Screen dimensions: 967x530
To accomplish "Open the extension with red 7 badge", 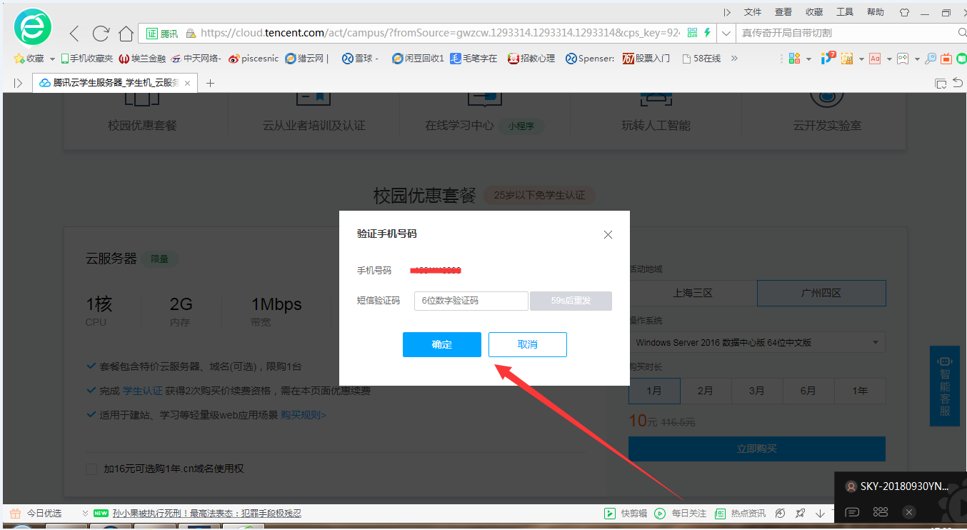I will point(828,58).
